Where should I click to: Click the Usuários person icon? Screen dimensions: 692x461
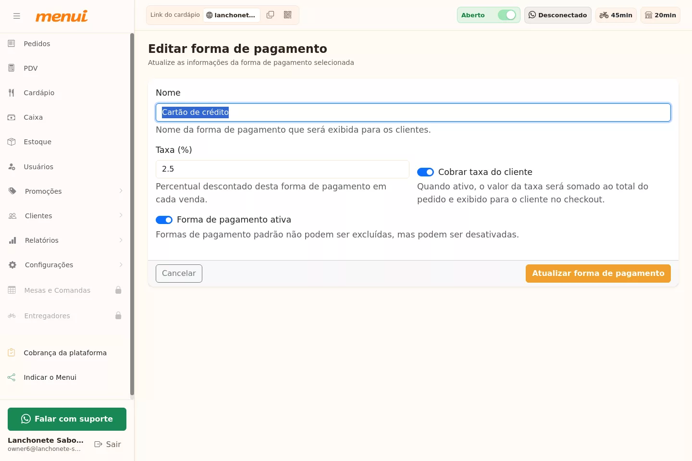(x=12, y=167)
